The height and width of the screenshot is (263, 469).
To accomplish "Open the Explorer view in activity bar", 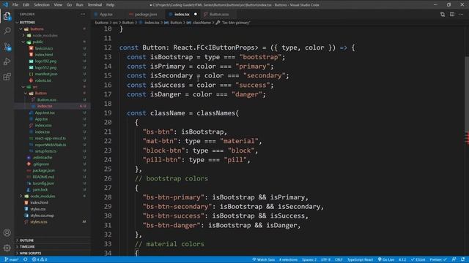I will [7, 16].
